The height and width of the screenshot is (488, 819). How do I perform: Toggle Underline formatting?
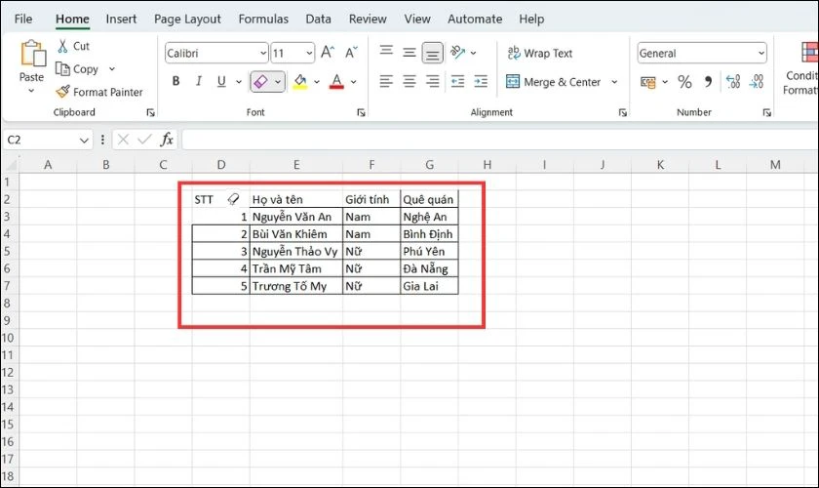pyautogui.click(x=221, y=81)
